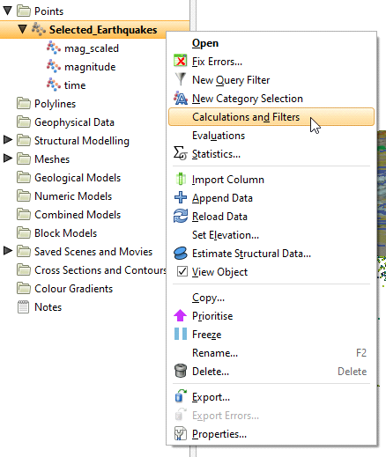The image size is (386, 457).
Task: Collapse the Selected_Earthquakes tree node
Action: [22, 29]
